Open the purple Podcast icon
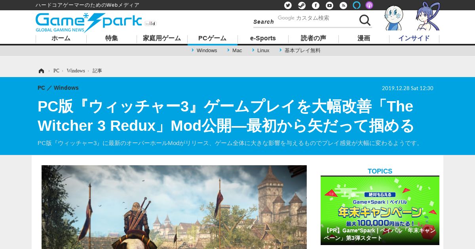The width and height of the screenshot is (475, 249). (369, 5)
